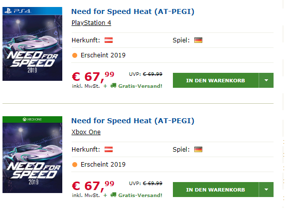This screenshot has width=287, height=209.
Task: Click orange availability dot for PS4 version
Action: pyautogui.click(x=75, y=55)
